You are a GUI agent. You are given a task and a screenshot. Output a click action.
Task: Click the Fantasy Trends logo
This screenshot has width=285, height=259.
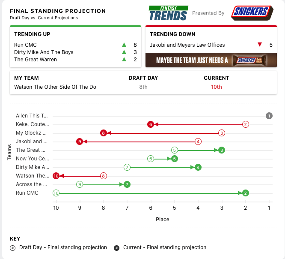(x=168, y=13)
